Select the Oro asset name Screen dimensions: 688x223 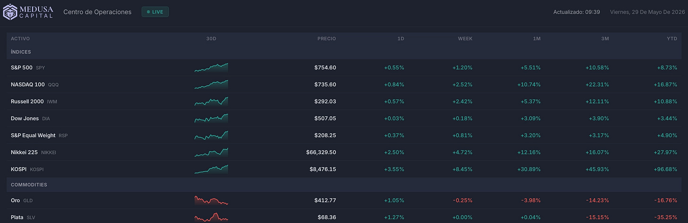[16, 200]
